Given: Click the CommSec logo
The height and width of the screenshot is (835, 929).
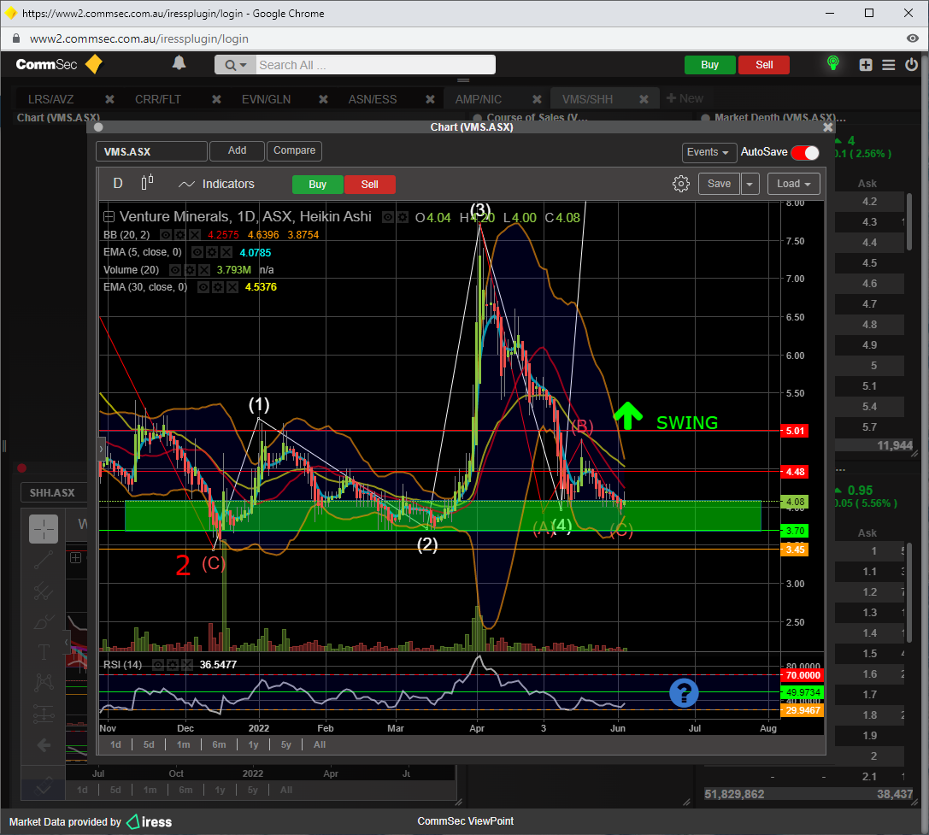Looking at the screenshot, I should [x=59, y=64].
